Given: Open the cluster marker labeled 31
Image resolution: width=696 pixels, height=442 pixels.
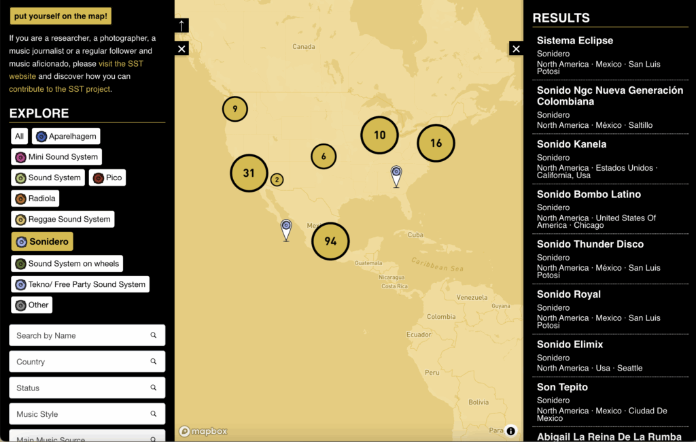Looking at the screenshot, I should (x=249, y=173).
